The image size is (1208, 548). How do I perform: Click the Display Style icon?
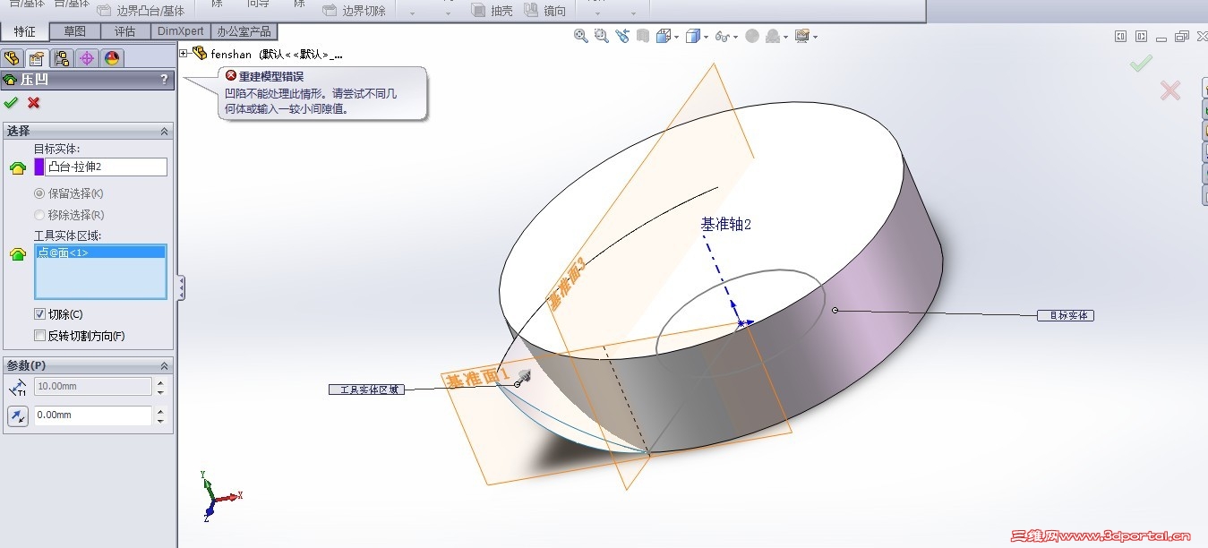tap(694, 36)
